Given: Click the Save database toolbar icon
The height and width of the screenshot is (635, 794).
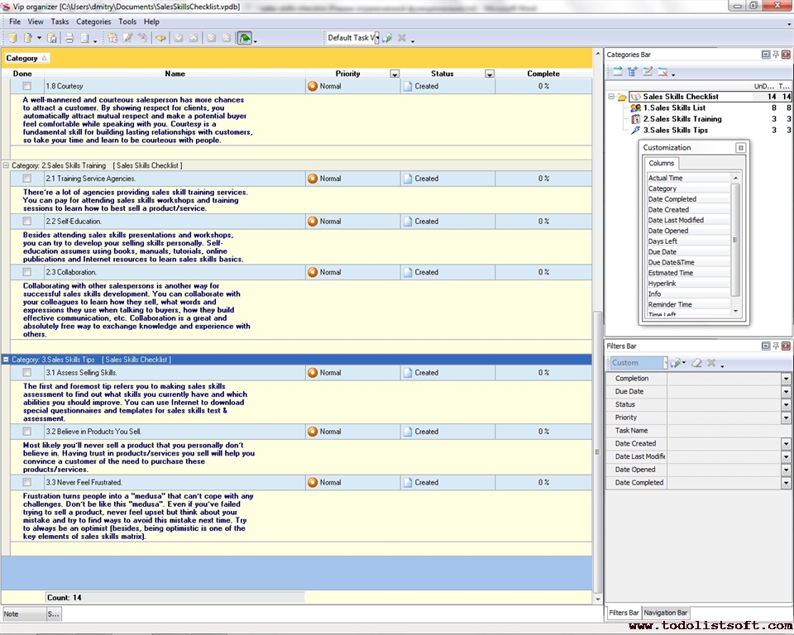Looking at the screenshot, I should tap(52, 38).
